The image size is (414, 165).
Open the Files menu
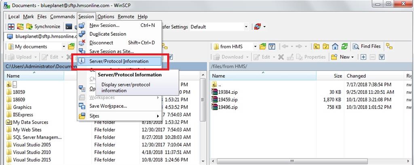[x=42, y=16]
